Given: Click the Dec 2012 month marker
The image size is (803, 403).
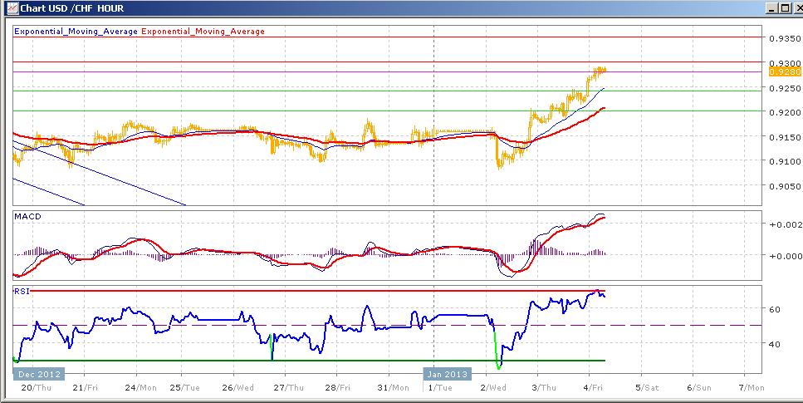Looking at the screenshot, I should pos(39,374).
